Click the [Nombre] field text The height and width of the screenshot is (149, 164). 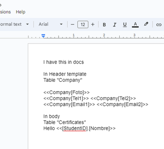(99, 128)
